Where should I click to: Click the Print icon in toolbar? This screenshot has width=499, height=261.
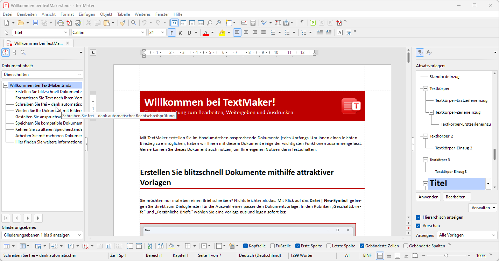click(x=61, y=23)
